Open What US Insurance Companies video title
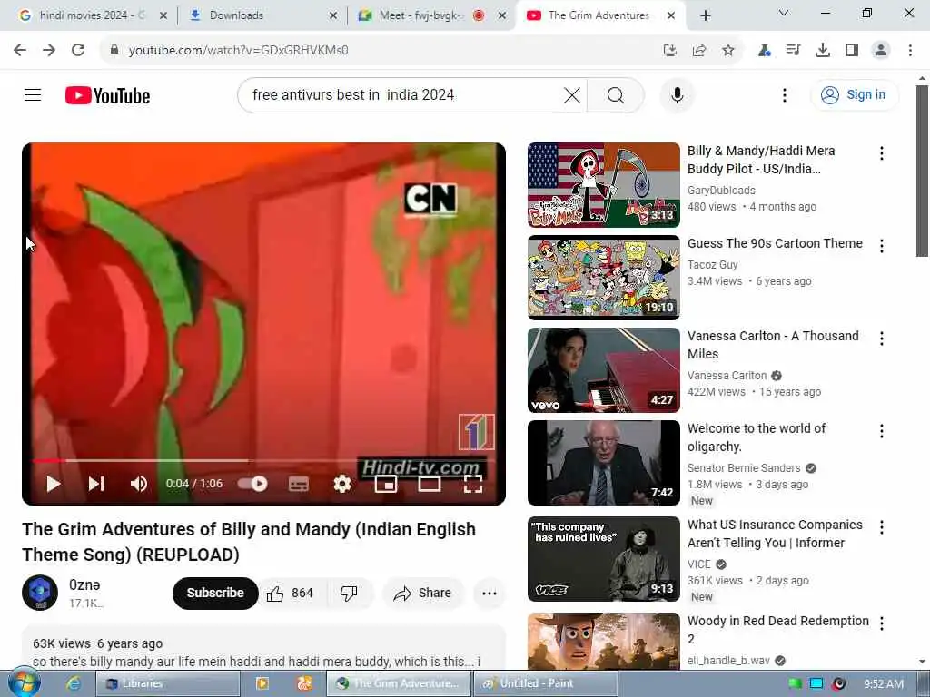The width and height of the screenshot is (930, 697). (x=775, y=534)
